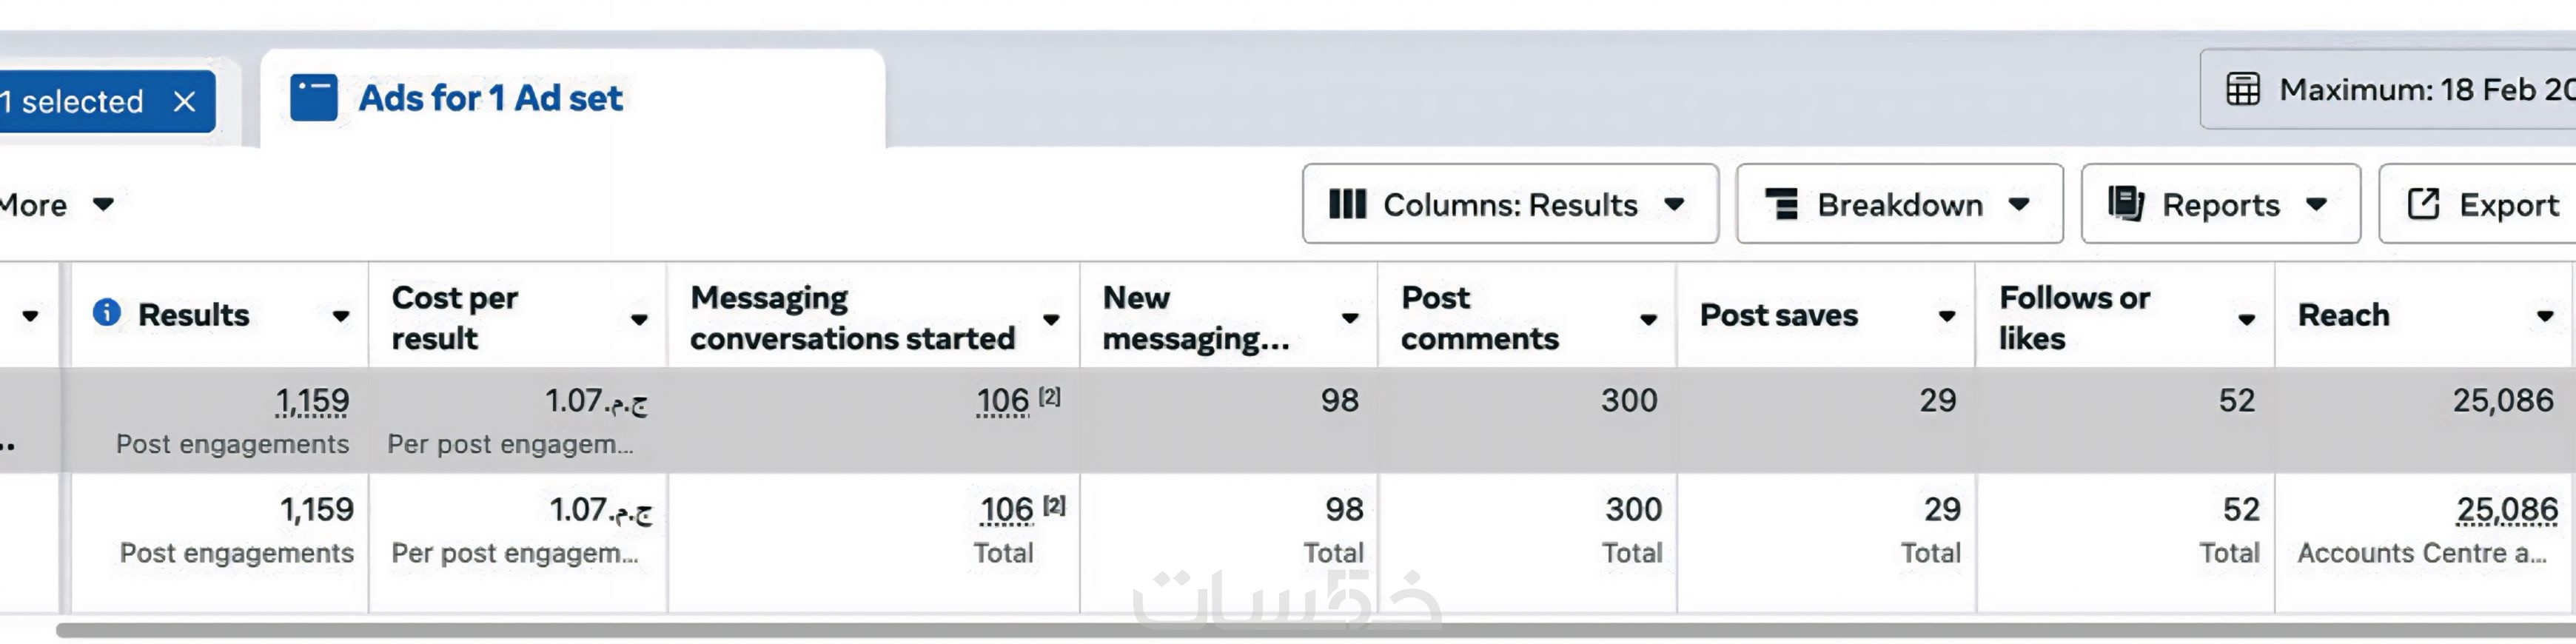This screenshot has width=2576, height=644.
Task: Click the date range calendar icon
Action: pyautogui.click(x=2242, y=90)
